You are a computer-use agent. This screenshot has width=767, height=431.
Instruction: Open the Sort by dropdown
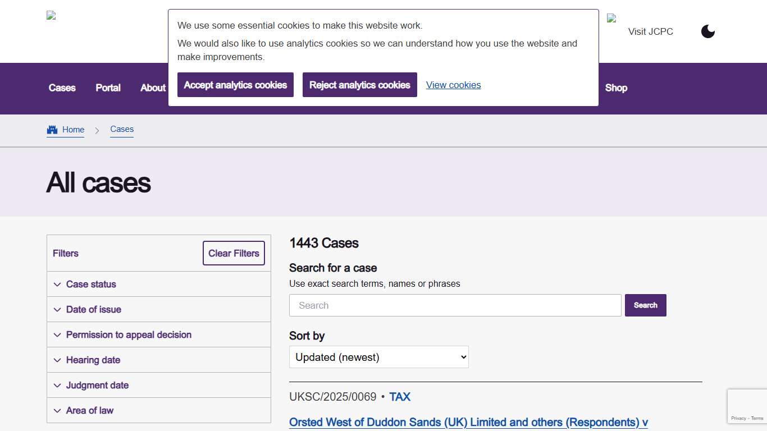[378, 357]
